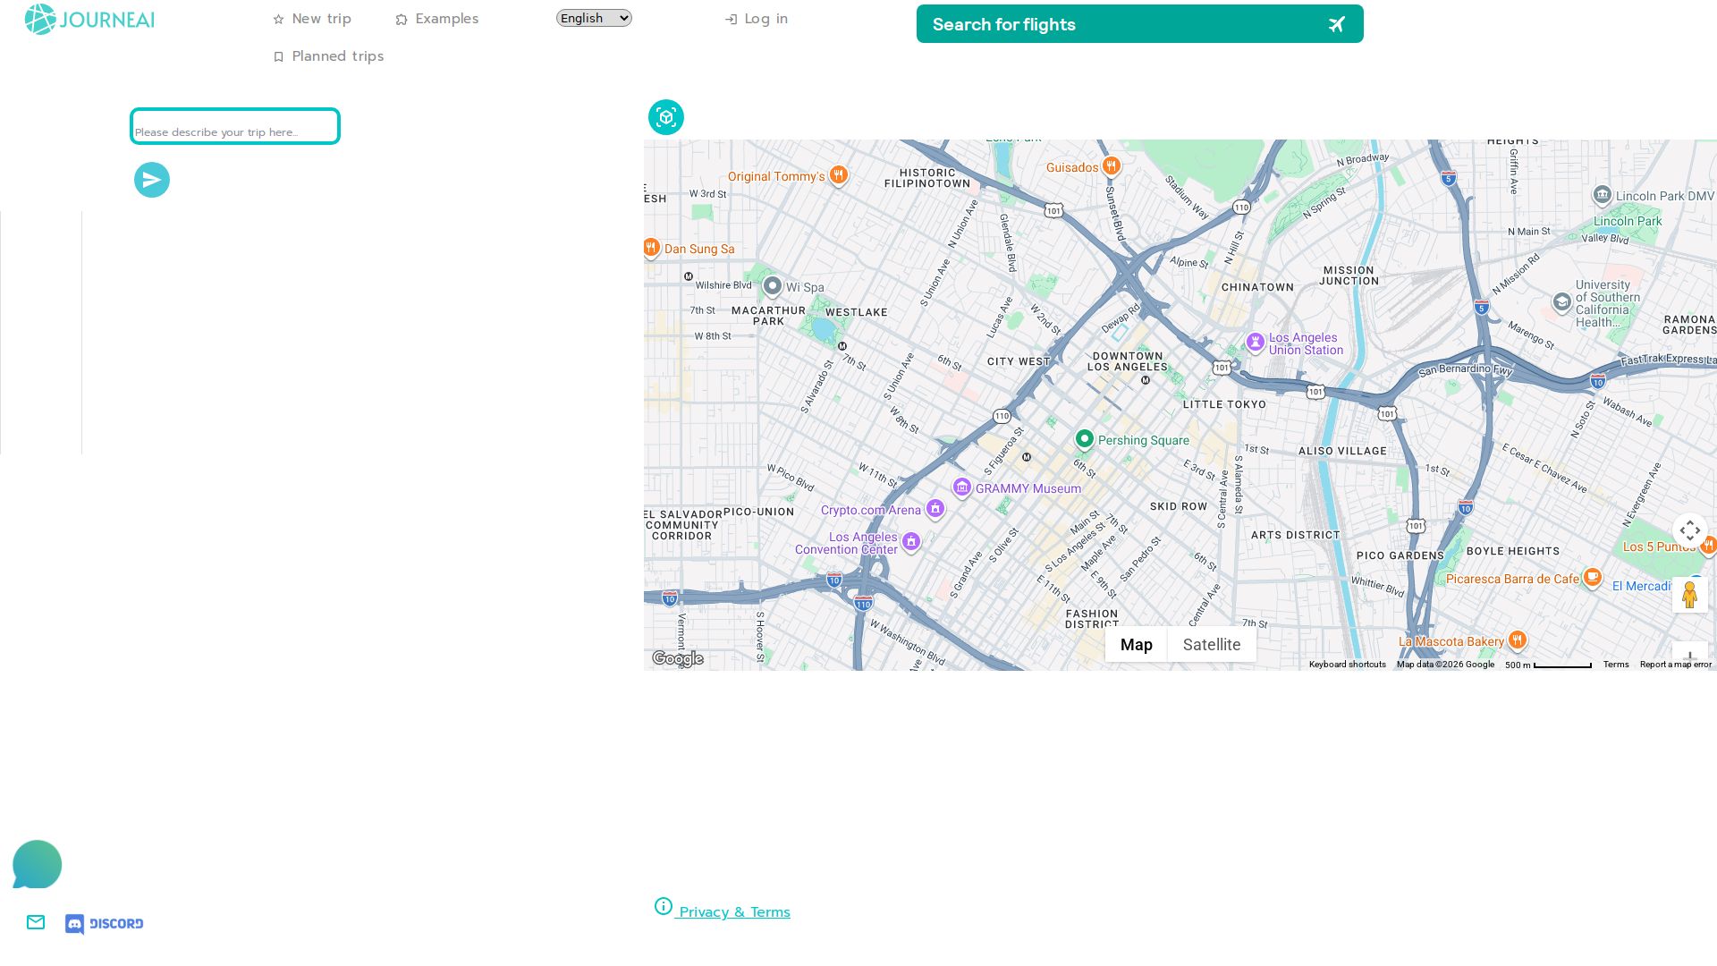This screenshot has height=966, width=1717.
Task: Go to Planned trips
Action: coord(328,56)
